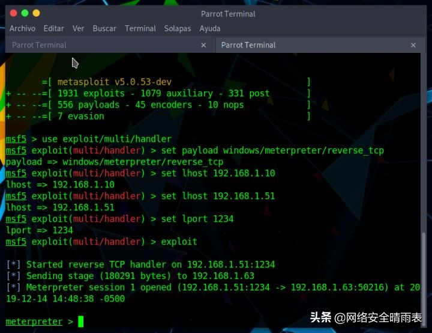Click the green window button
Screen dimensions: 432x333
25,13
